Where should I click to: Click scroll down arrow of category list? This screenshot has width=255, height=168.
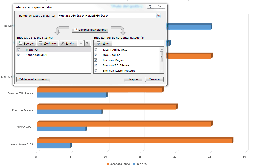[162, 71]
